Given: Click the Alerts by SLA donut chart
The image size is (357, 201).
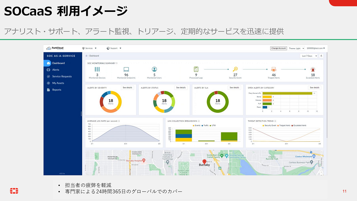Looking at the screenshot, I should 217,101.
